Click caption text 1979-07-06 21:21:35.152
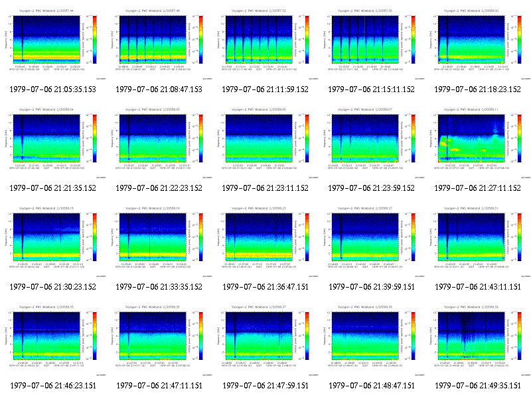Viewport: 531px width, 395px height. (x=53, y=188)
